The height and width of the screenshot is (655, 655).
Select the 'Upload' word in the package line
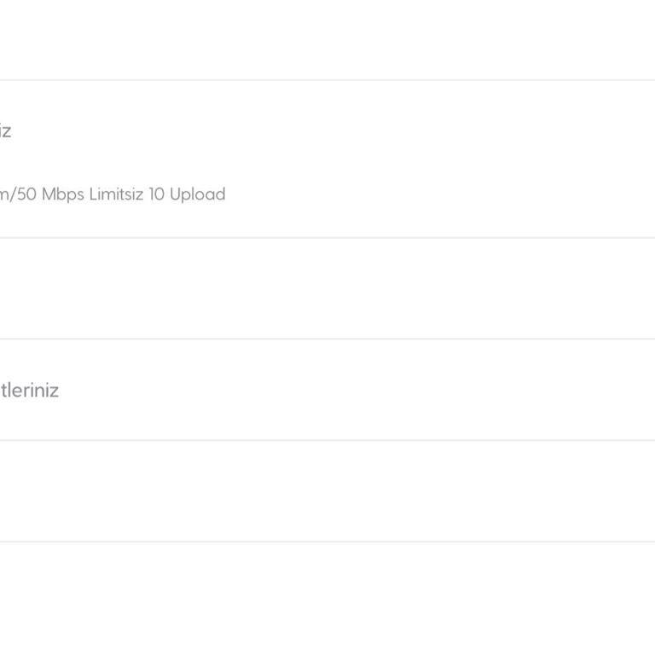pos(197,194)
